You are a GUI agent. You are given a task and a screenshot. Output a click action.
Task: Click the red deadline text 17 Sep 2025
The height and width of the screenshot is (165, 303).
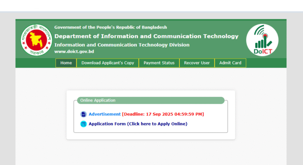163,114
